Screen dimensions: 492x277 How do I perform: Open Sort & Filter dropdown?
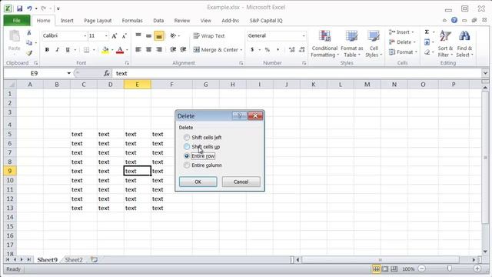pyautogui.click(x=445, y=44)
